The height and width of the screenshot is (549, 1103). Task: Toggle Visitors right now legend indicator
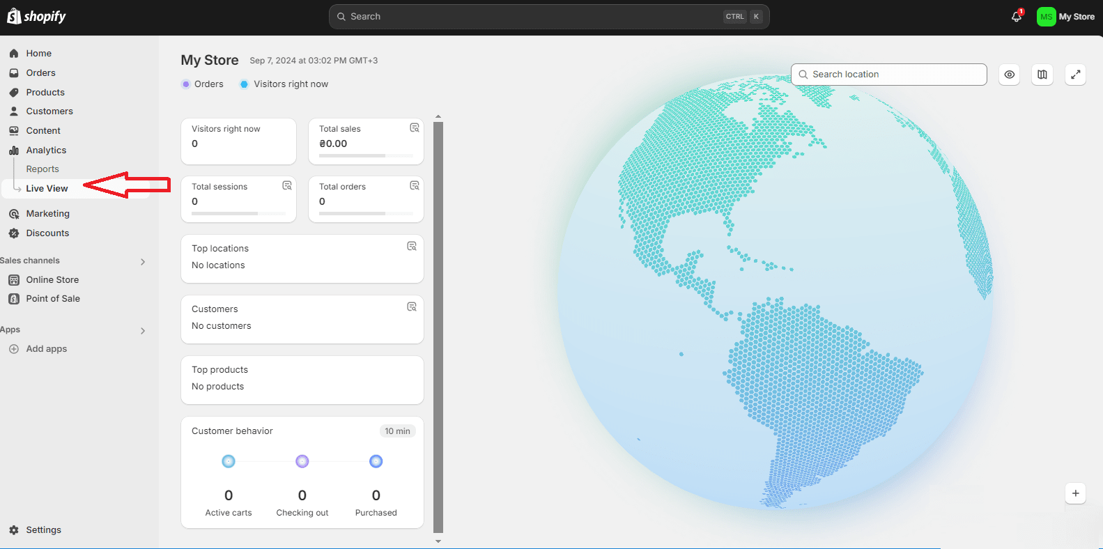point(244,84)
